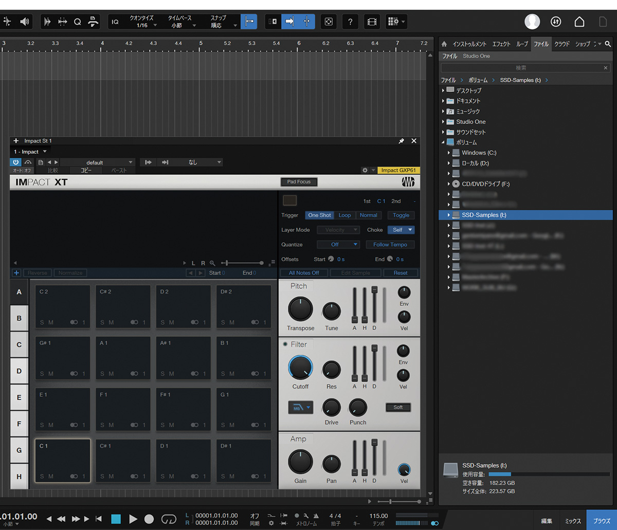Image resolution: width=617 pixels, height=530 pixels.
Task: Click the blue Stop transport button
Action: (116, 519)
